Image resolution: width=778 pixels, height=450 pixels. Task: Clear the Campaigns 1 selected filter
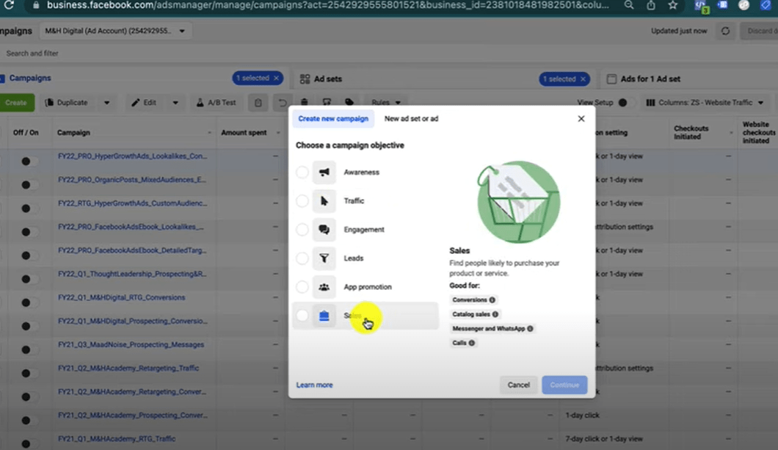pos(277,78)
